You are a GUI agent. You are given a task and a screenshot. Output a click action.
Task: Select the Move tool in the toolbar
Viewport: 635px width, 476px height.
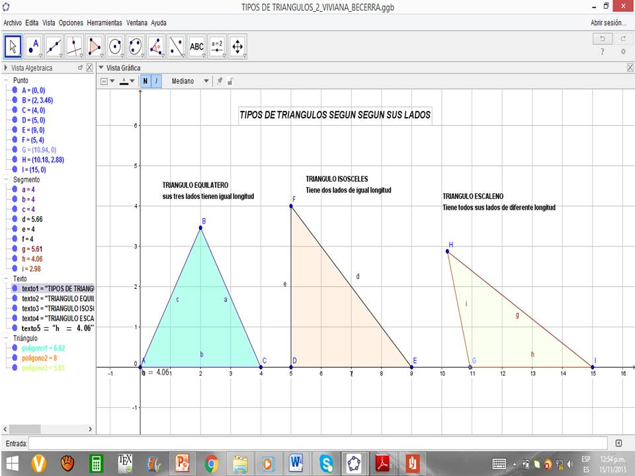(x=13, y=46)
